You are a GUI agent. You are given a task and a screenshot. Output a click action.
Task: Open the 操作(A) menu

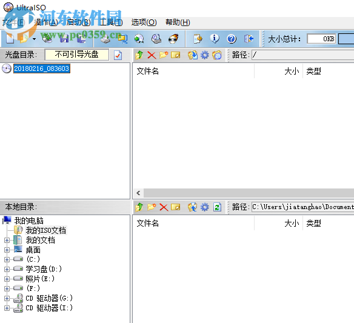(x=46, y=22)
